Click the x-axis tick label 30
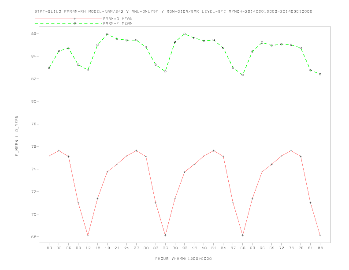 point(146,248)
